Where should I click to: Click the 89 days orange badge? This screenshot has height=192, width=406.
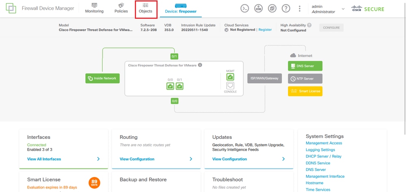point(94,183)
